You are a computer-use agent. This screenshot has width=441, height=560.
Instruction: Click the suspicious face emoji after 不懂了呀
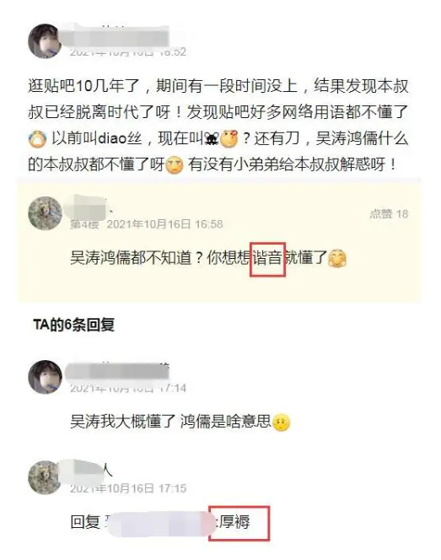tap(175, 165)
